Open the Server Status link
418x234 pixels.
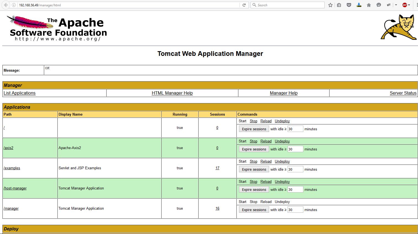[403, 93]
